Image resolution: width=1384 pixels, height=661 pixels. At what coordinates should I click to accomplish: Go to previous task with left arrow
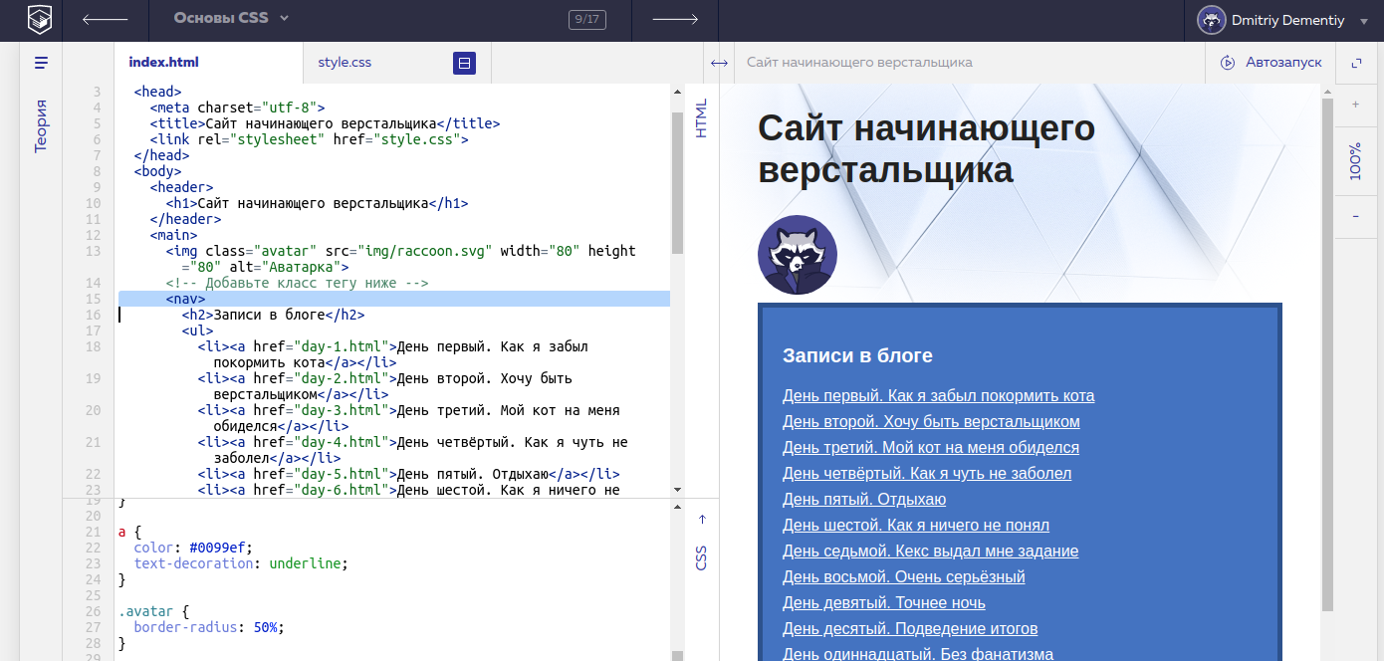click(105, 19)
